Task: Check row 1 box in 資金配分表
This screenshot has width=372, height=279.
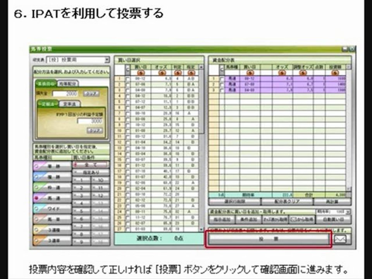Action: click(222, 79)
